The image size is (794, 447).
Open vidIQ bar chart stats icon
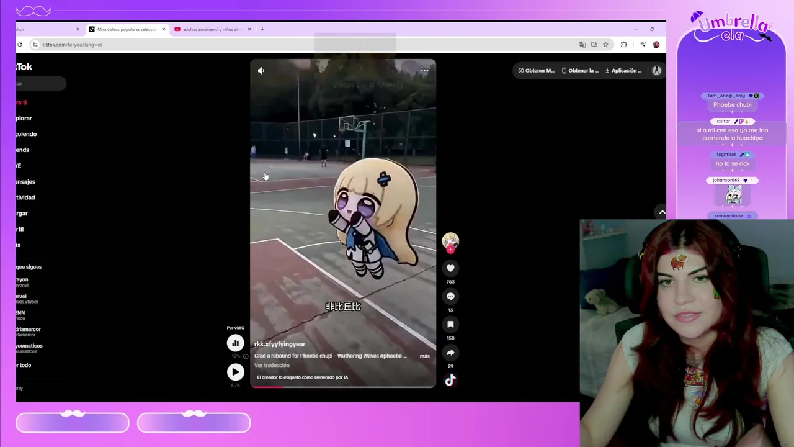pos(235,343)
